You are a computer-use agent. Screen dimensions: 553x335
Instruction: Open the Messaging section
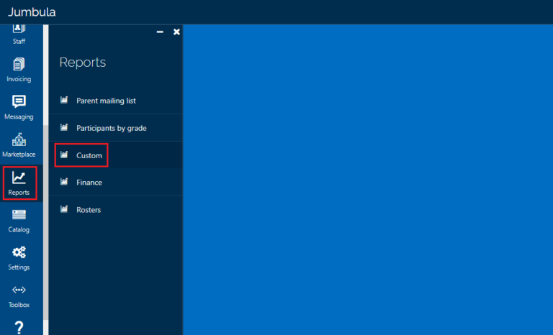(19, 107)
